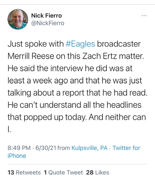Open the @NickFierro handle
This screenshot has width=155, height=177.
[48, 23]
